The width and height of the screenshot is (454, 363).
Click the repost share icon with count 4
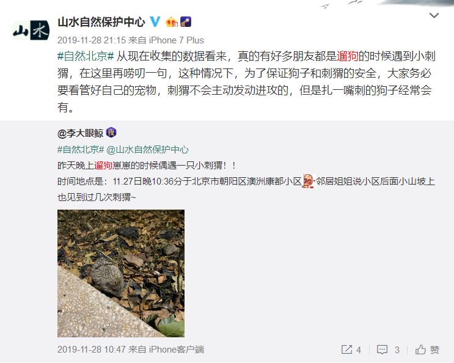click(x=351, y=350)
